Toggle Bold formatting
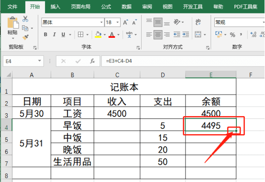 (45, 34)
